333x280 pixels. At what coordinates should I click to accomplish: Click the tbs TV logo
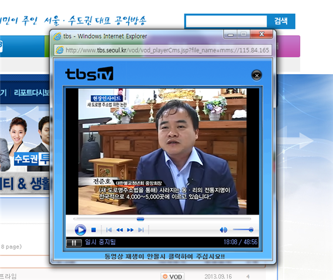tap(89, 74)
